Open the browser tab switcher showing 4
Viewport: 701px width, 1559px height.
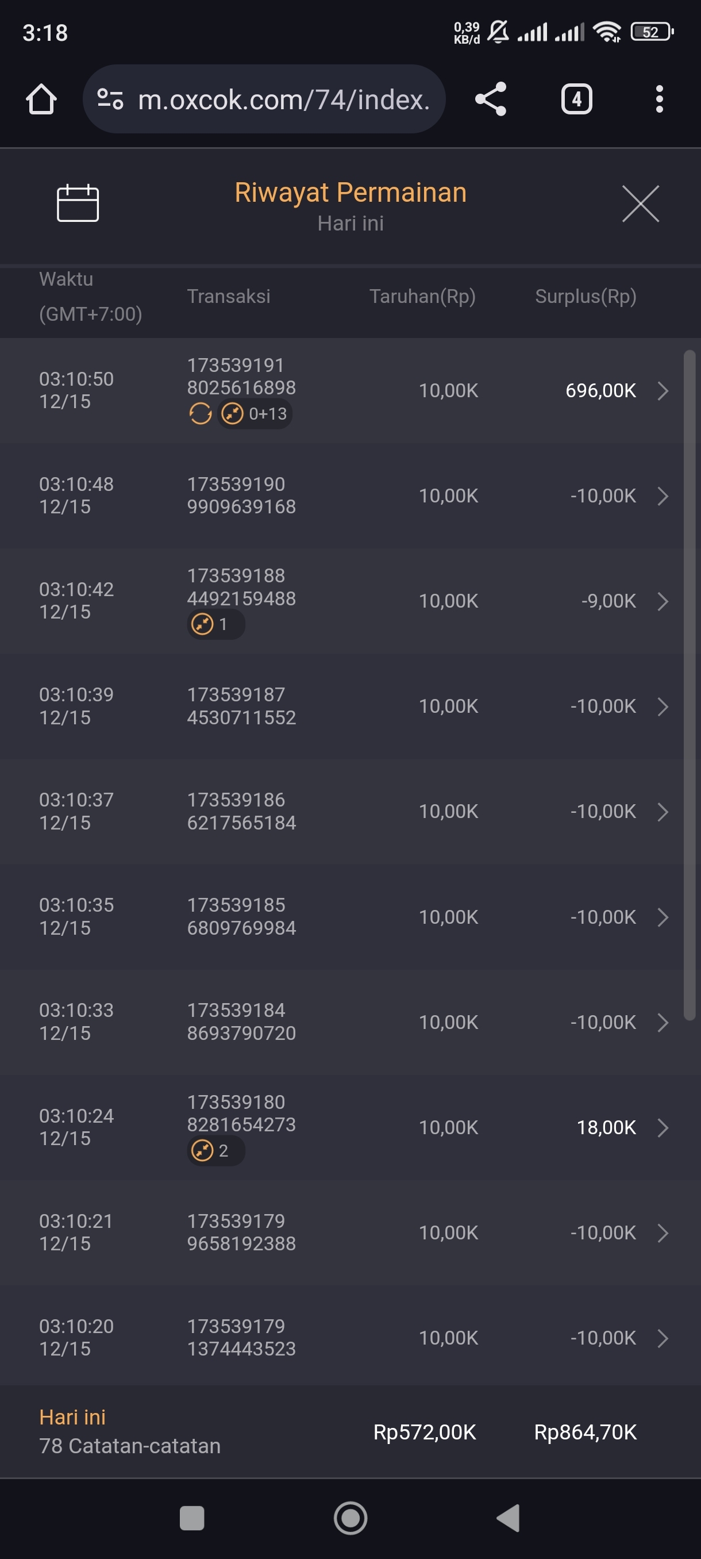click(576, 99)
